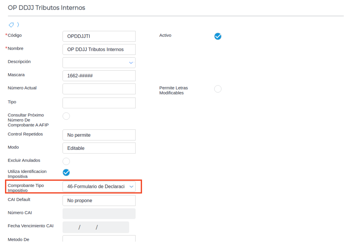This screenshot has height=243, width=344.
Task: Click the Número Actual input box
Action: coord(99,89)
